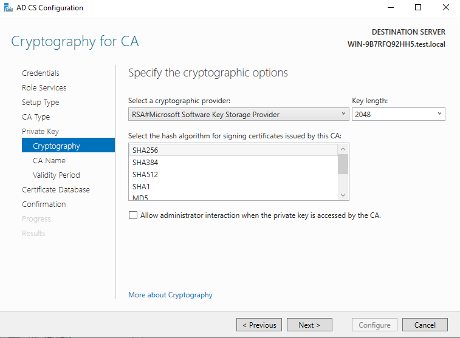Click the hash list scroll up arrow
460x338 pixels.
coord(343,149)
